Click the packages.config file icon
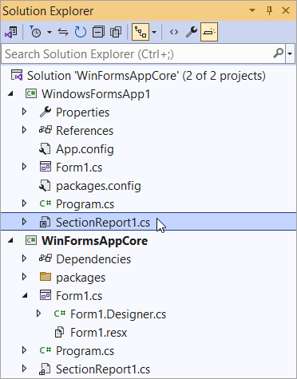The width and height of the screenshot is (297, 379). coord(45,186)
